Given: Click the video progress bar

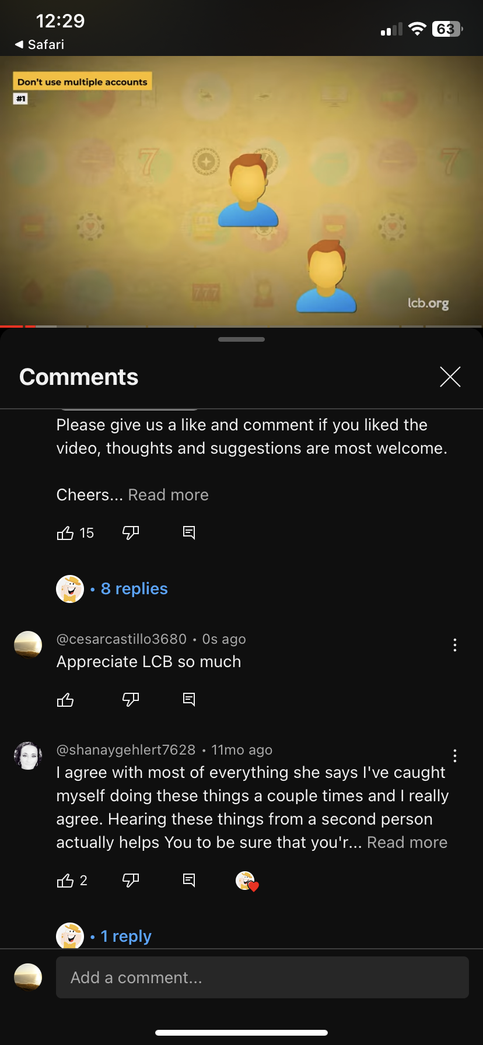Looking at the screenshot, I should [x=242, y=326].
